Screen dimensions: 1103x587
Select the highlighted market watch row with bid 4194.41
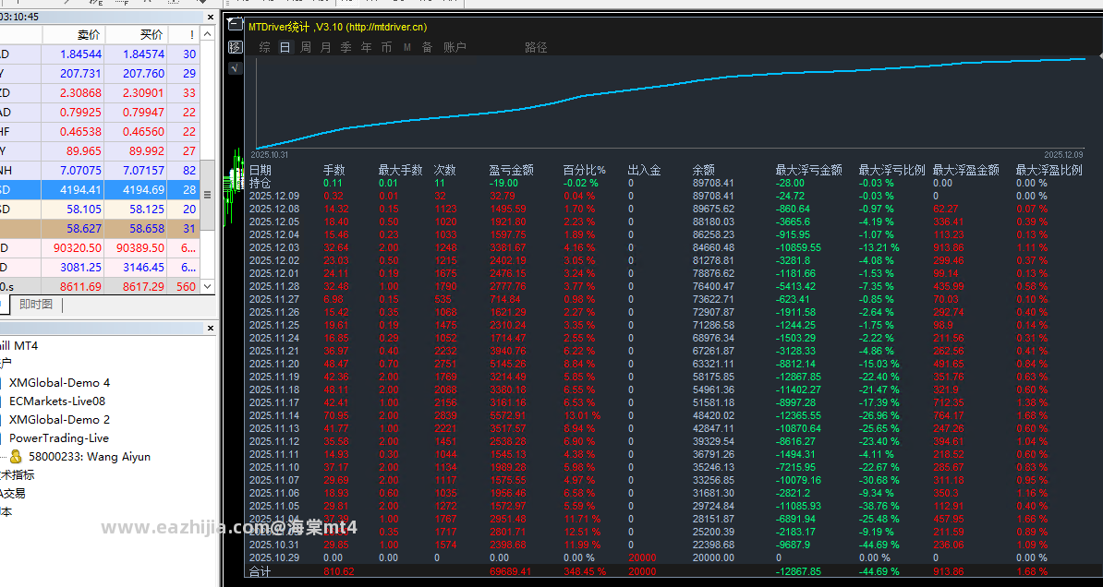tap(100, 189)
